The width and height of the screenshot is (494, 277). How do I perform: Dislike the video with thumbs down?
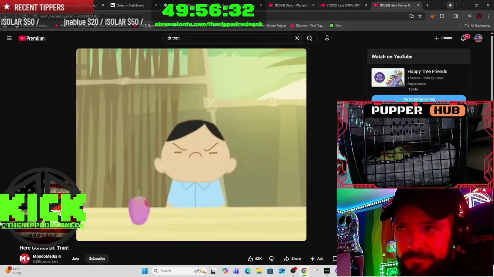tap(272, 259)
